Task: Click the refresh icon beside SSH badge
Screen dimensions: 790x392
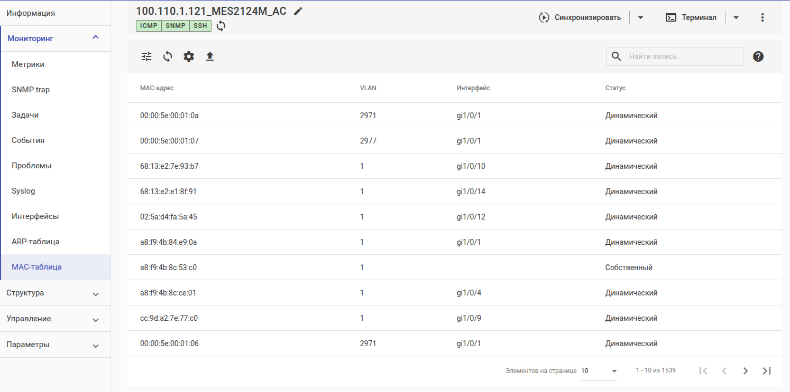Action: coord(221,26)
